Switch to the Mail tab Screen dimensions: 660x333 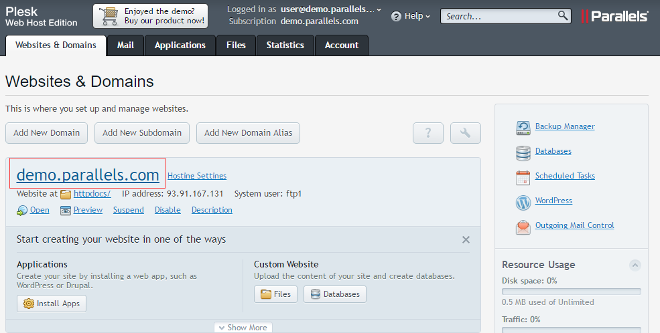(125, 45)
